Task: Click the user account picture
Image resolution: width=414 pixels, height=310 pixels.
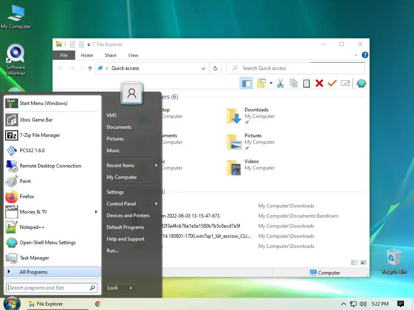Action: click(x=132, y=93)
